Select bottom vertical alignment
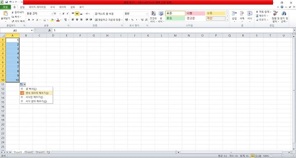 pos(81,14)
